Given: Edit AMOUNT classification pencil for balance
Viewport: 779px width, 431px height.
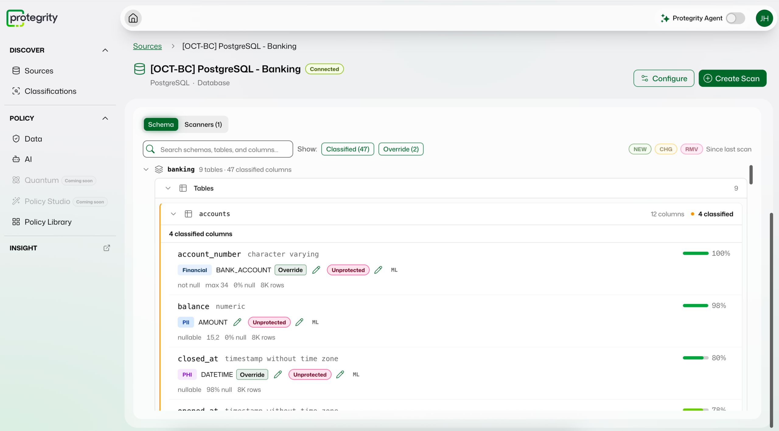Looking at the screenshot, I should (237, 322).
